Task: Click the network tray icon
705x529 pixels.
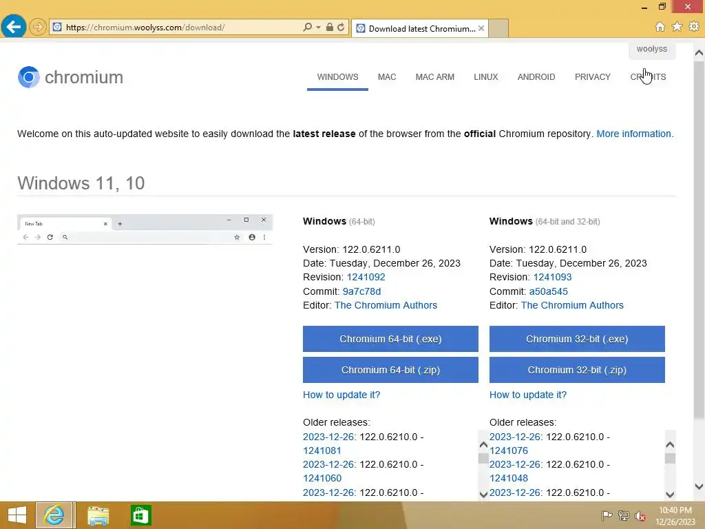Action: pyautogui.click(x=624, y=515)
